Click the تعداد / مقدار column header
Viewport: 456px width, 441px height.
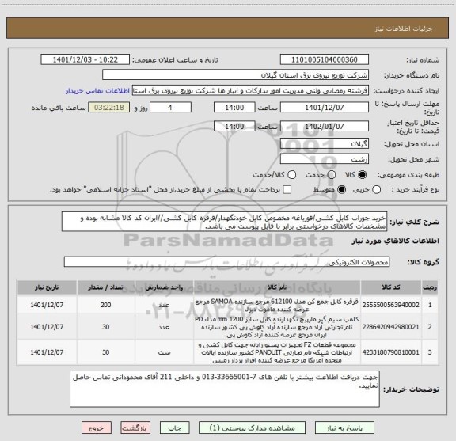point(106,287)
